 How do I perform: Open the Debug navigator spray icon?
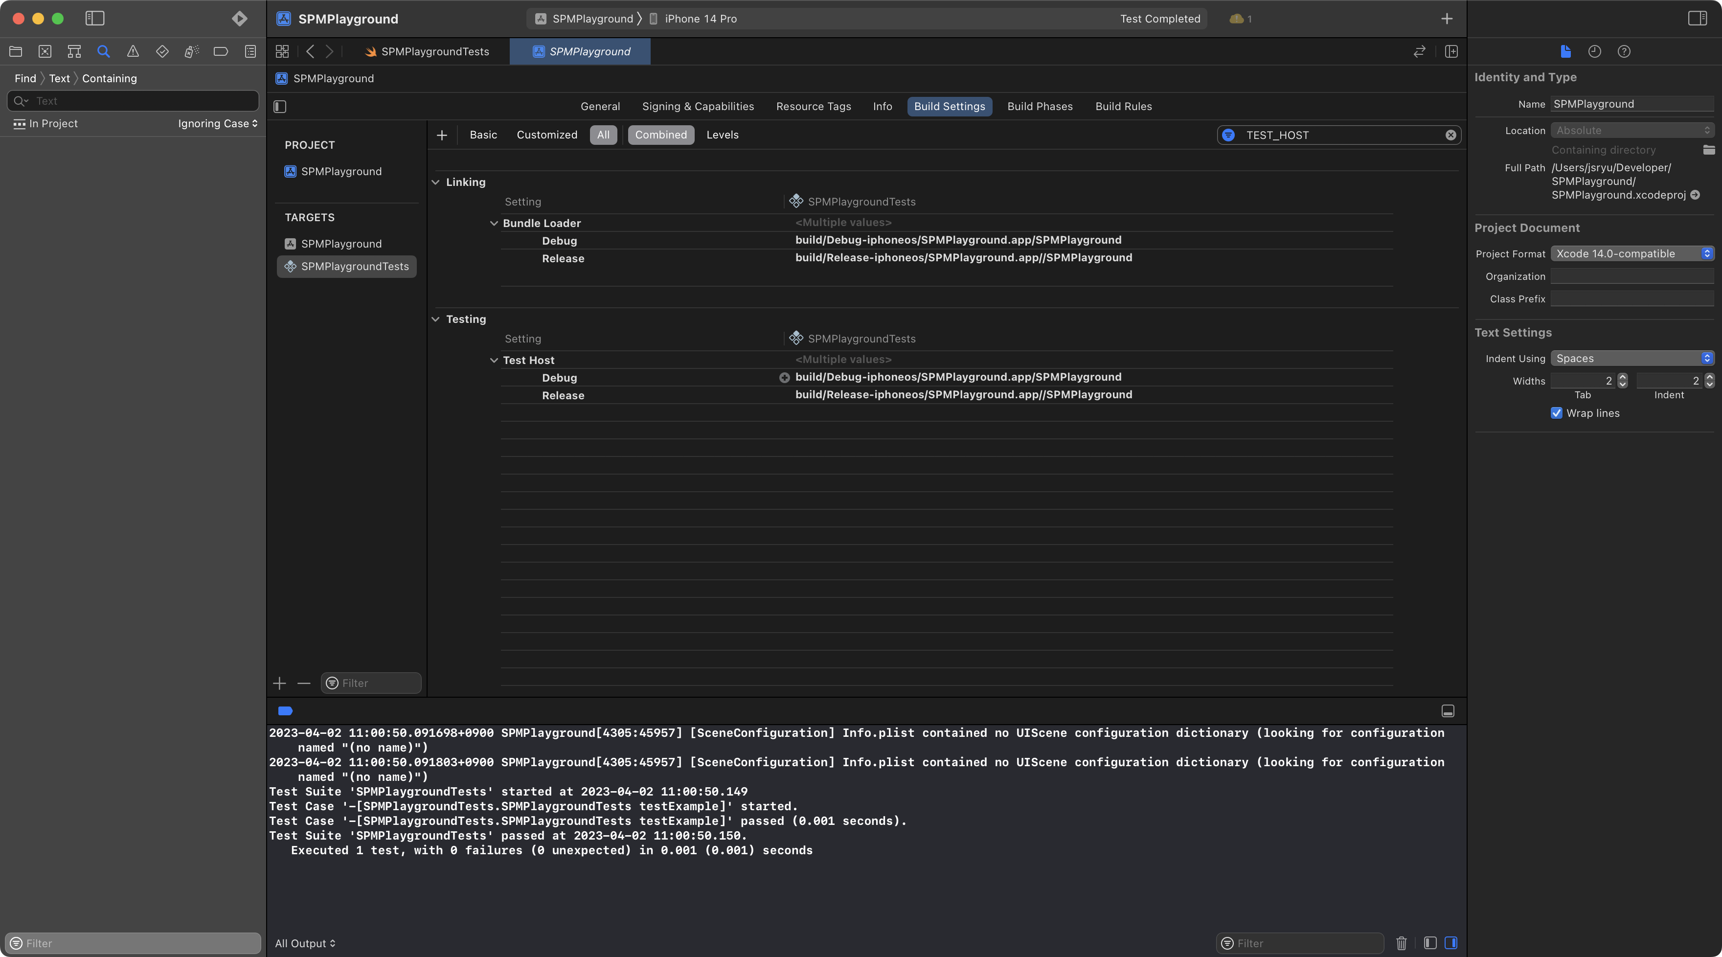point(192,51)
